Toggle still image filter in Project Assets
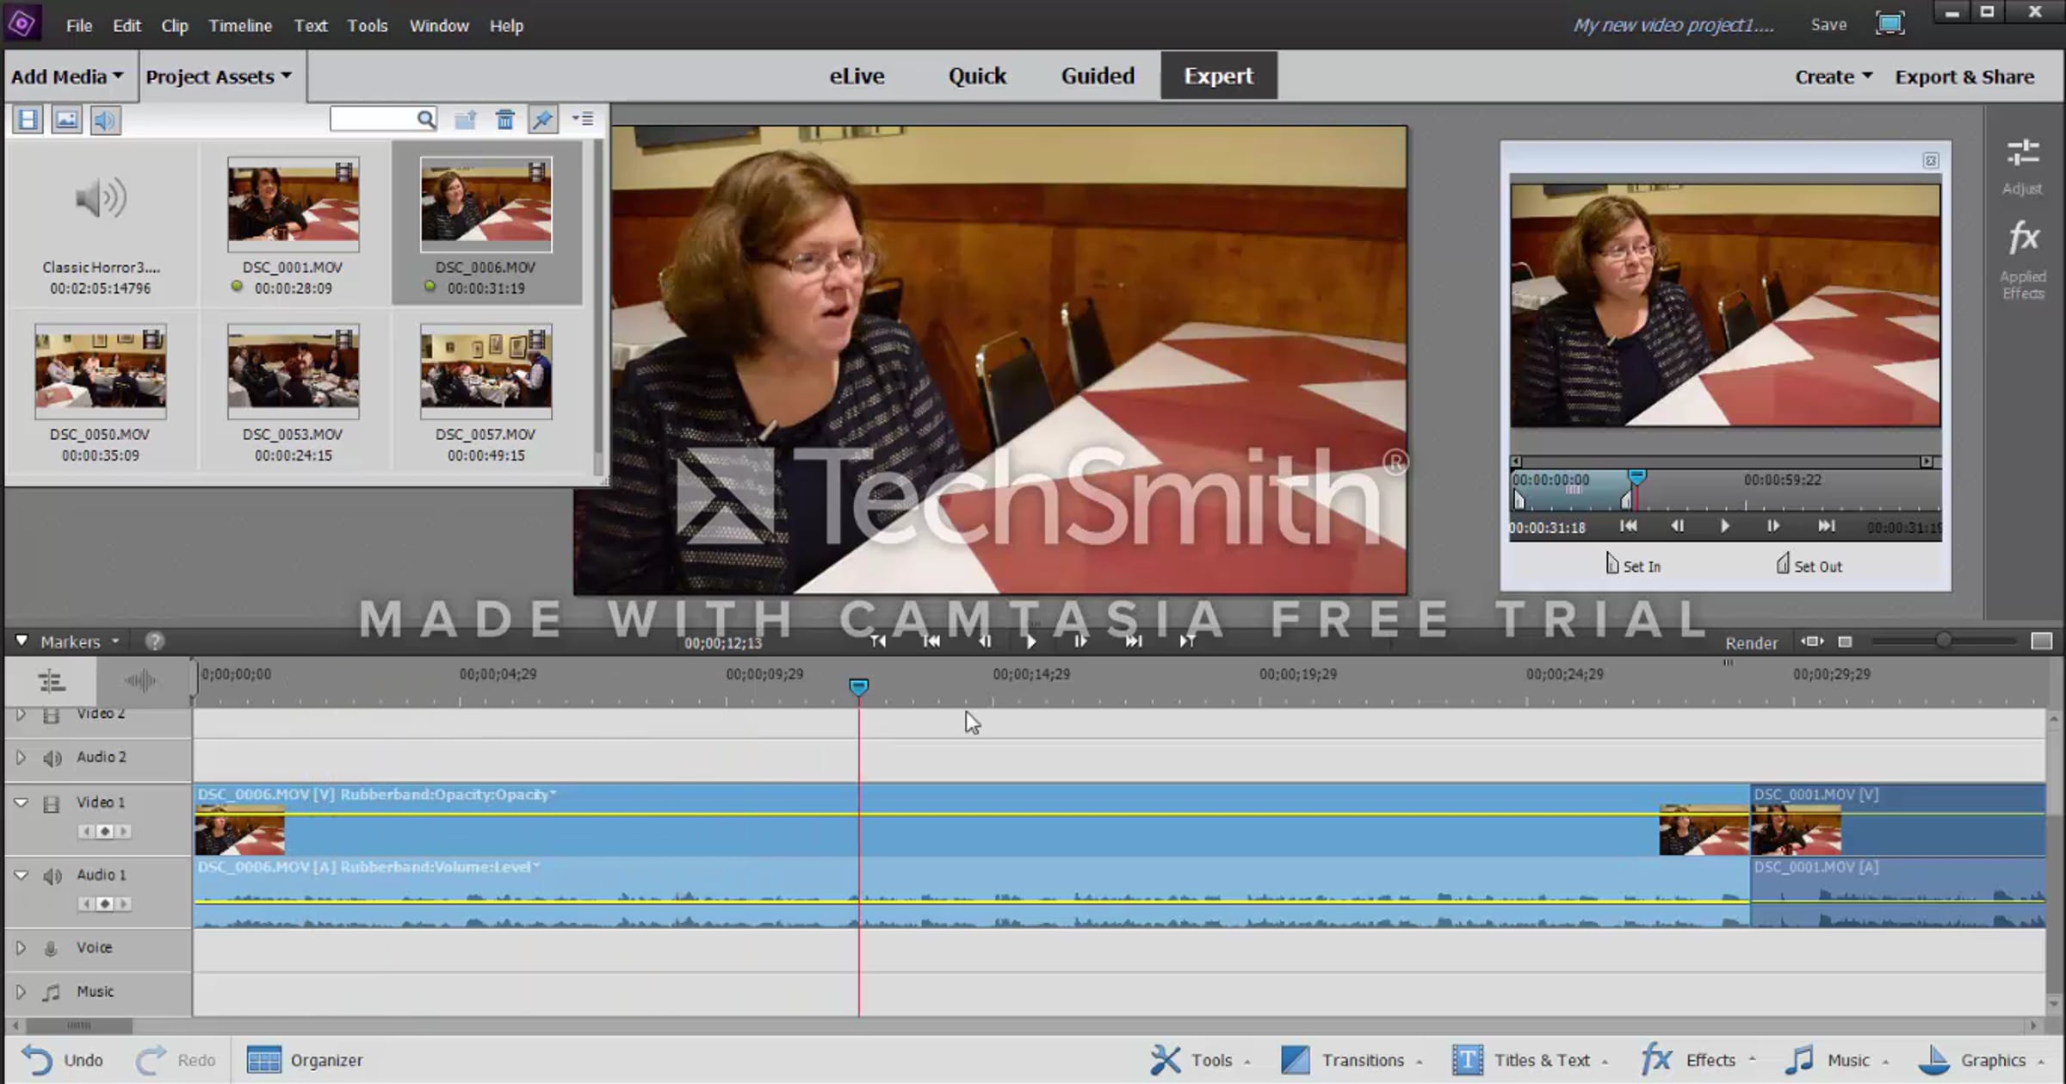 coord(66,120)
